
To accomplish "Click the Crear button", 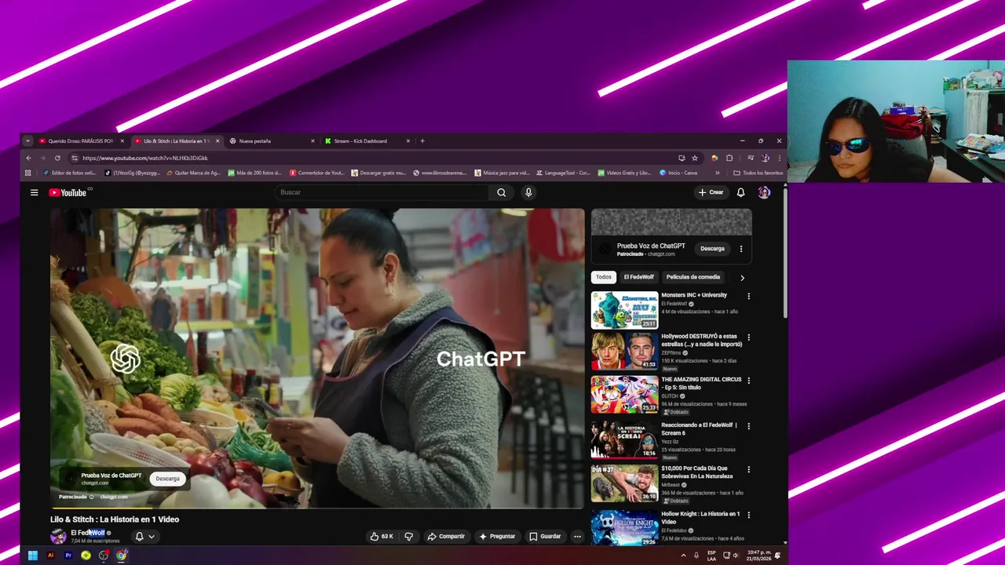I will point(711,192).
